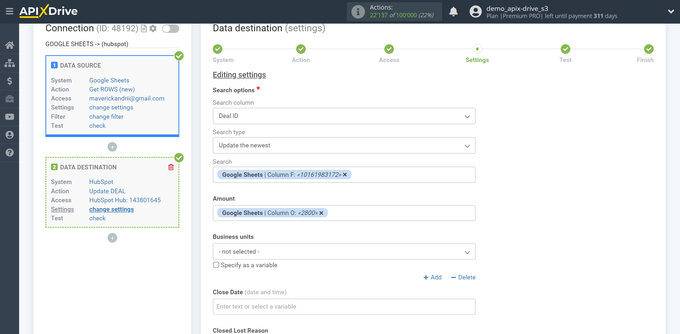This screenshot has height=334, width=680.
Task: Open Get ROWS (new) action link
Action: (x=112, y=89)
